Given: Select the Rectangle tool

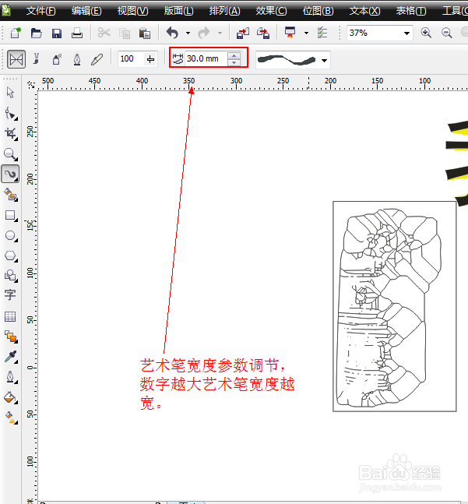Looking at the screenshot, I should pyautogui.click(x=11, y=216).
